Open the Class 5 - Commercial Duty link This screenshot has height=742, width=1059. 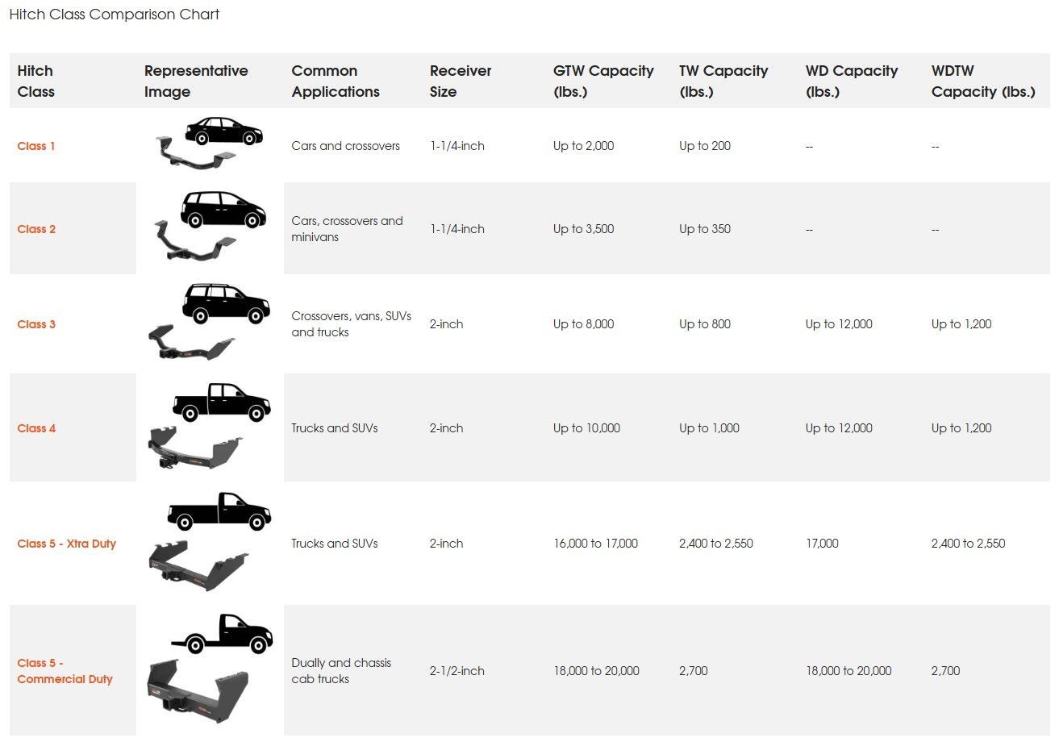[65, 671]
